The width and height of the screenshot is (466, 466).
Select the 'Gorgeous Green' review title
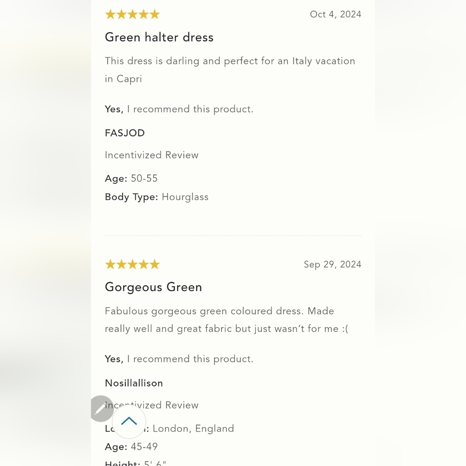point(153,288)
